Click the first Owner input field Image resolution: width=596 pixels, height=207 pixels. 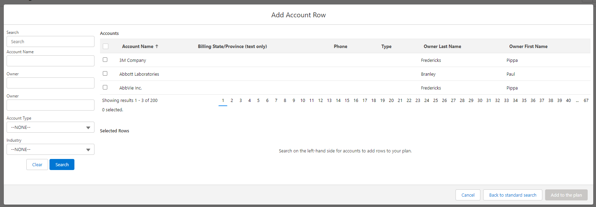(51, 83)
